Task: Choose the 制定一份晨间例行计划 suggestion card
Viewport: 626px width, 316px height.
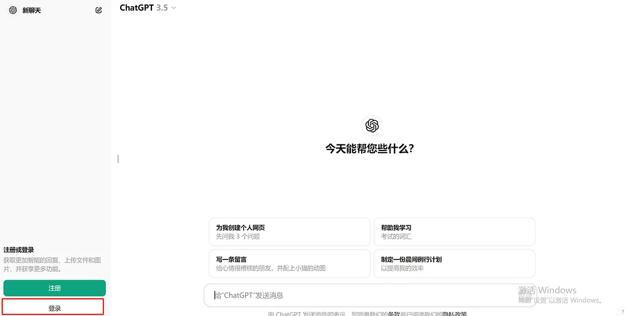Action: pyautogui.click(x=454, y=263)
